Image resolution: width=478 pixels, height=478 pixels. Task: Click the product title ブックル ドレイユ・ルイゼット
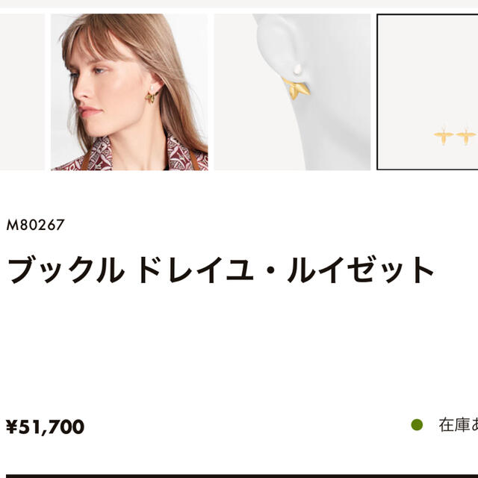coord(220,270)
